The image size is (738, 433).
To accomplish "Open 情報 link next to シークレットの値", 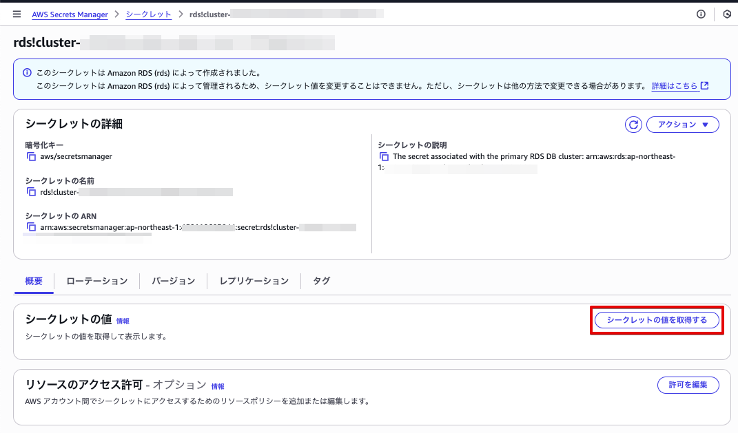I will click(123, 321).
